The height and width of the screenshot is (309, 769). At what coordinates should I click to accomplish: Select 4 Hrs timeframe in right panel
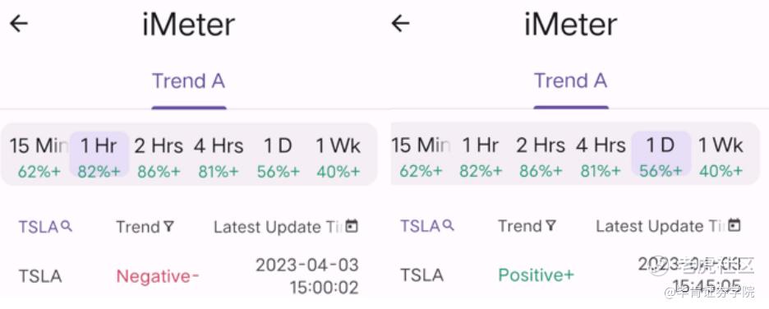(601, 156)
